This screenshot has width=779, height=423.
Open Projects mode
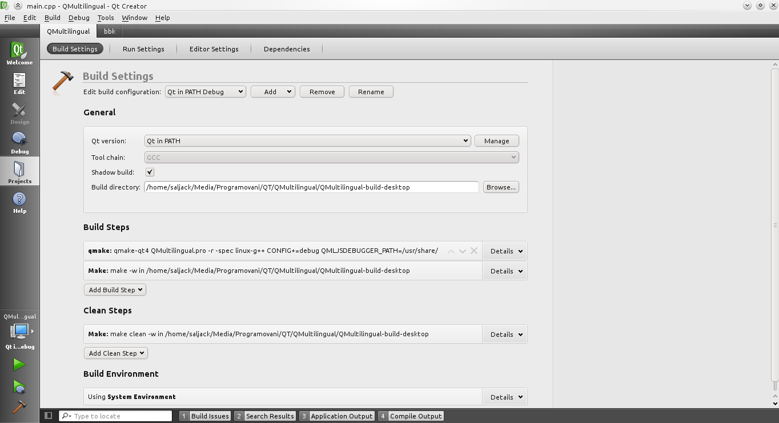click(x=19, y=172)
